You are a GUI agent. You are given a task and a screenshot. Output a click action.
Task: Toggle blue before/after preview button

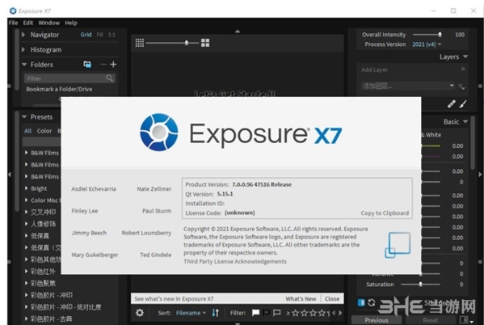(361, 302)
